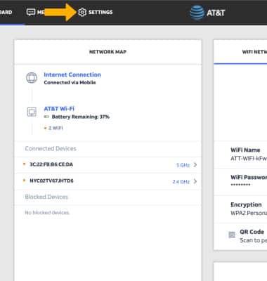Image resolution: width=267 pixels, height=281 pixels.
Task: Click the QR Code icon
Action: tap(232, 235)
